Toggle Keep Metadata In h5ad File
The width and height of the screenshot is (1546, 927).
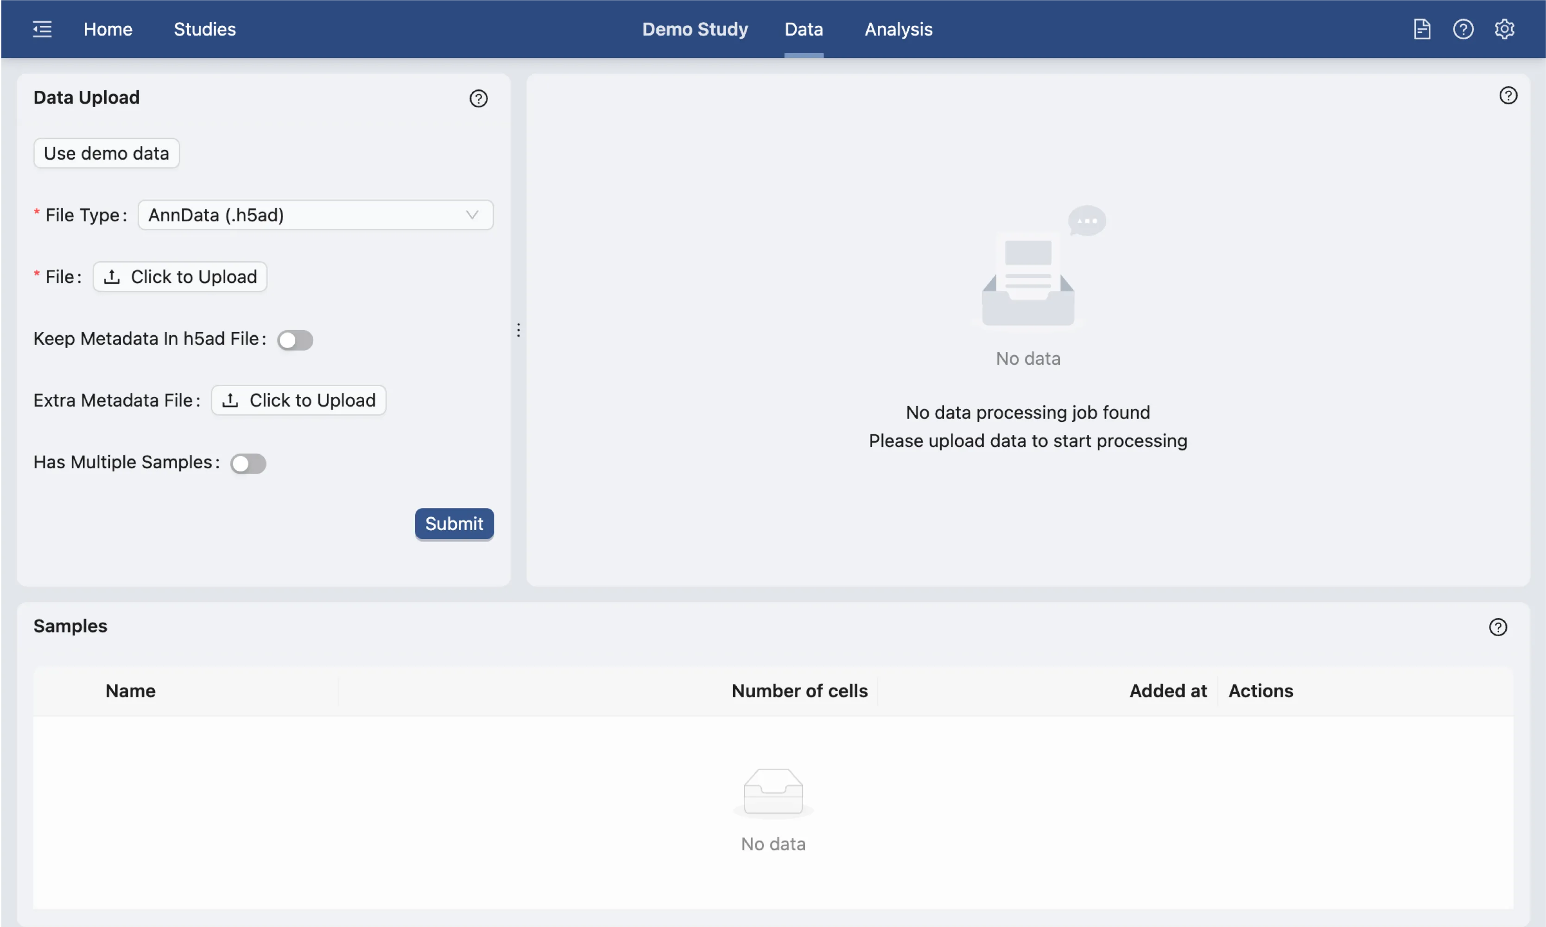click(x=295, y=340)
